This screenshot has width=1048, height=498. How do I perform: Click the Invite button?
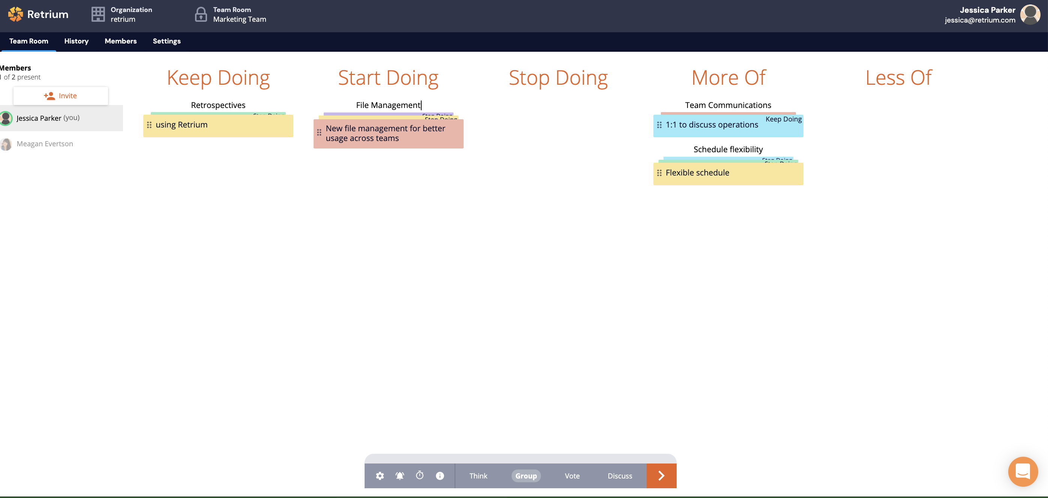(x=61, y=96)
